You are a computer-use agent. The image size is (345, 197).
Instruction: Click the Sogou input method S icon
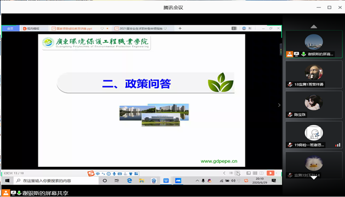point(91,173)
